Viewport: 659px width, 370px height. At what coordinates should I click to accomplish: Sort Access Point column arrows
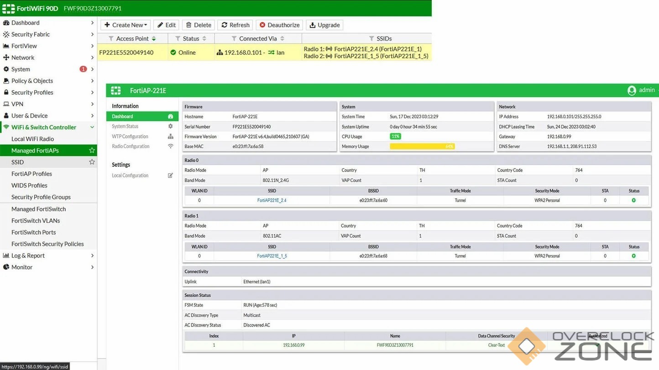[x=154, y=39]
